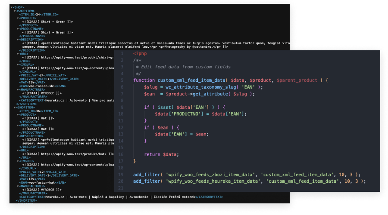Click the opening <?php tag in the code
388x215 pixels.
(140, 54)
